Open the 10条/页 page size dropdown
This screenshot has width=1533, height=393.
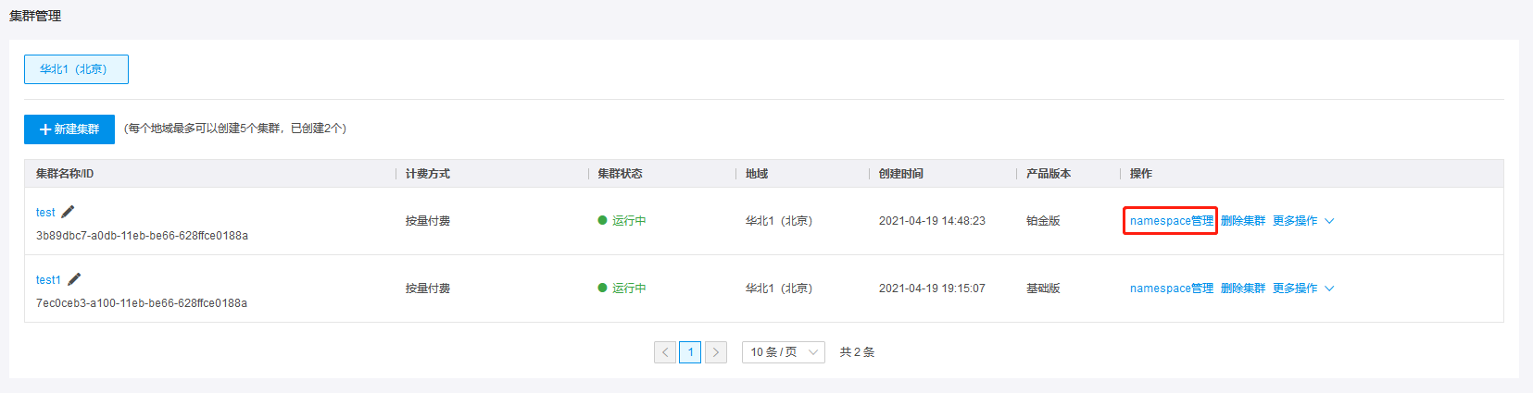point(784,352)
